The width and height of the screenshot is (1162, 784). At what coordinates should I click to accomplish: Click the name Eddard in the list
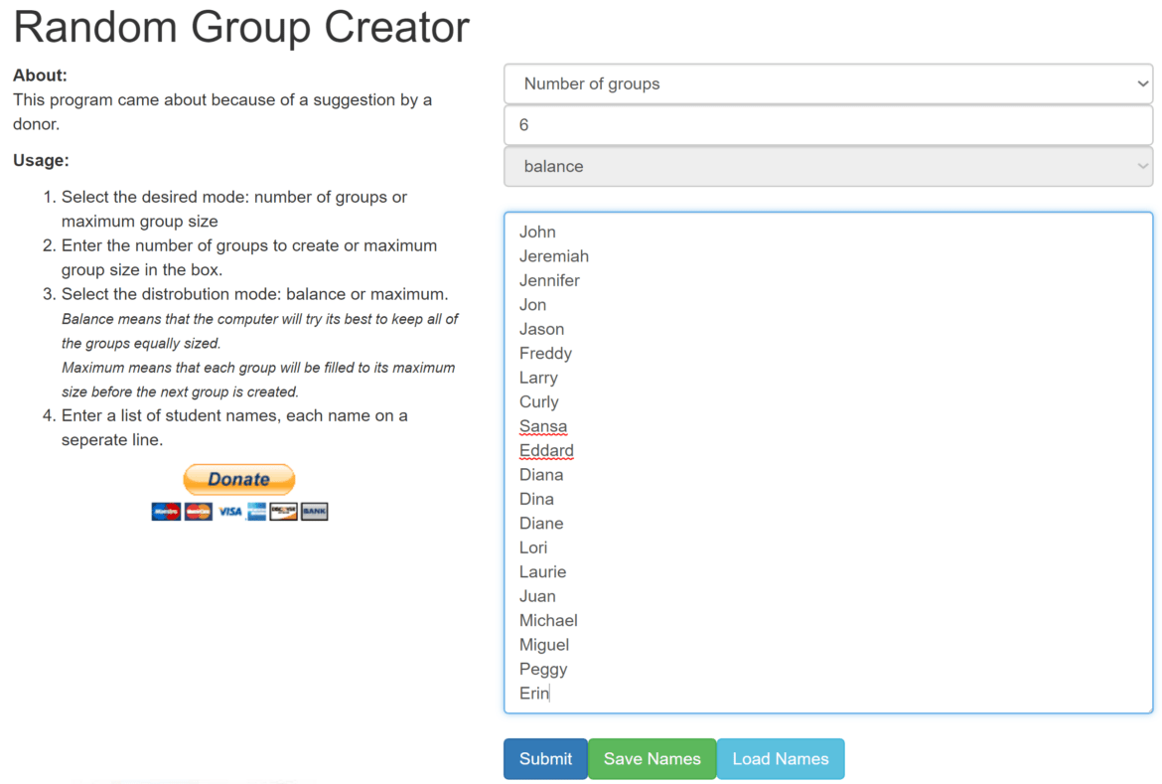pos(546,449)
